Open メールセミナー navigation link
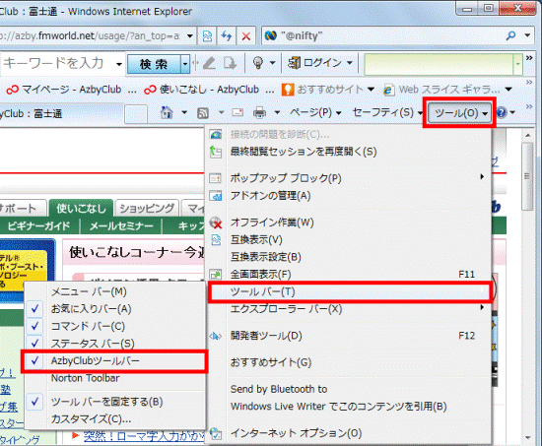 pyautogui.click(x=121, y=226)
